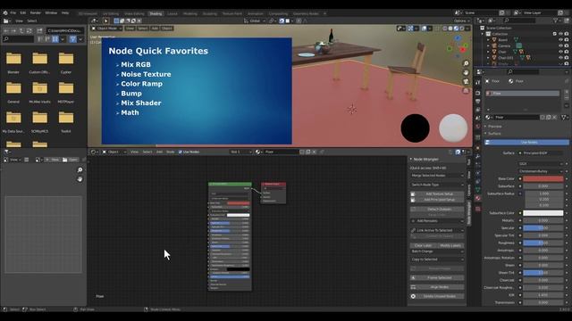Open the Texture properties tab icon
The image size is (572, 321).
(x=478, y=209)
